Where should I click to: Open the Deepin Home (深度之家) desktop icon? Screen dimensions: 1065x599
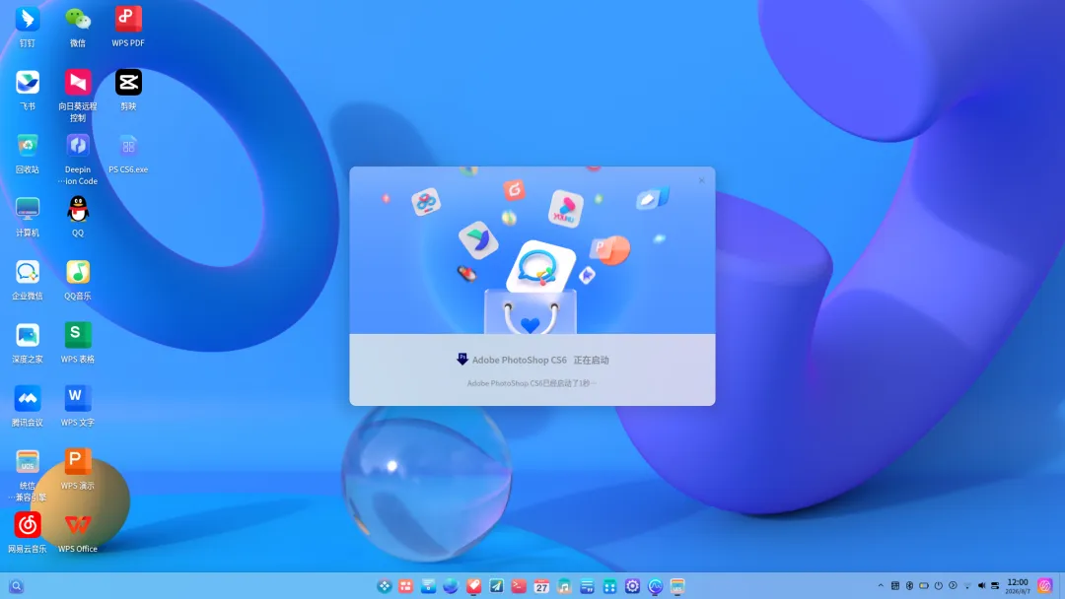28,334
